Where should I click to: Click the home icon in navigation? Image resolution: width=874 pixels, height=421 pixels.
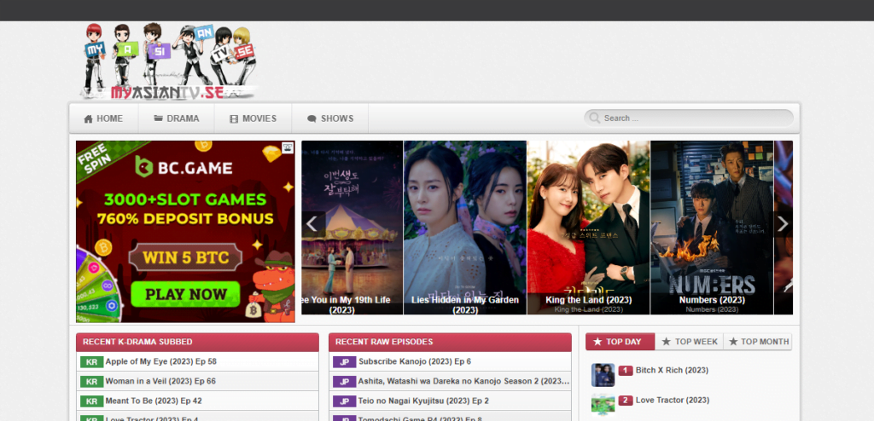[x=88, y=118]
